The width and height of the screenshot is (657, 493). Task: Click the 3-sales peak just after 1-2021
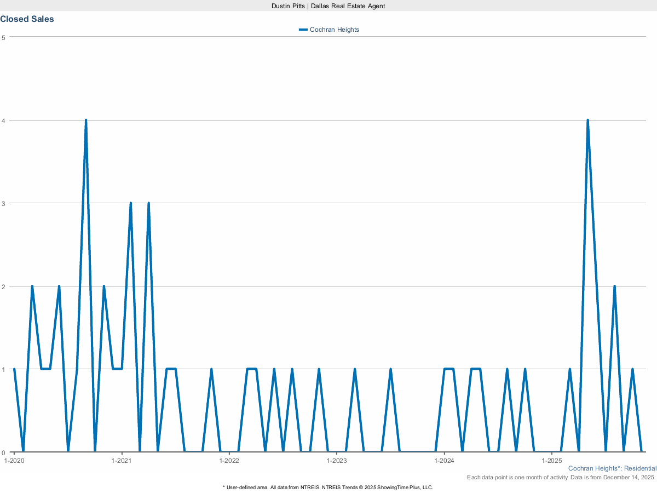(x=130, y=203)
